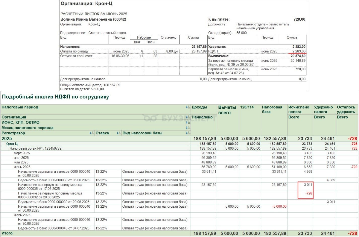Select the 2025 tax period group row
This screenshot has width=359, height=237.
click(x=180, y=139)
